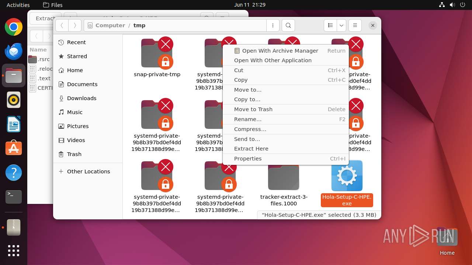Open Pictures in the sidebar
Screen dimensions: 472x265
88,126
